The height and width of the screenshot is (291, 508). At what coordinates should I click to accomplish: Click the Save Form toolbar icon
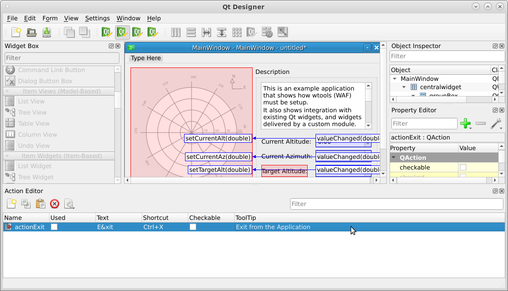pos(47,32)
